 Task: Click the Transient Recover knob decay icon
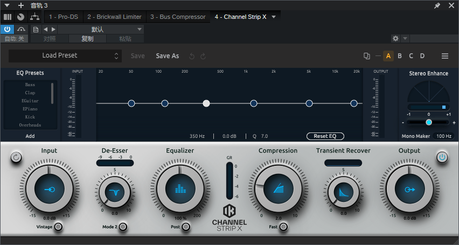click(x=343, y=193)
